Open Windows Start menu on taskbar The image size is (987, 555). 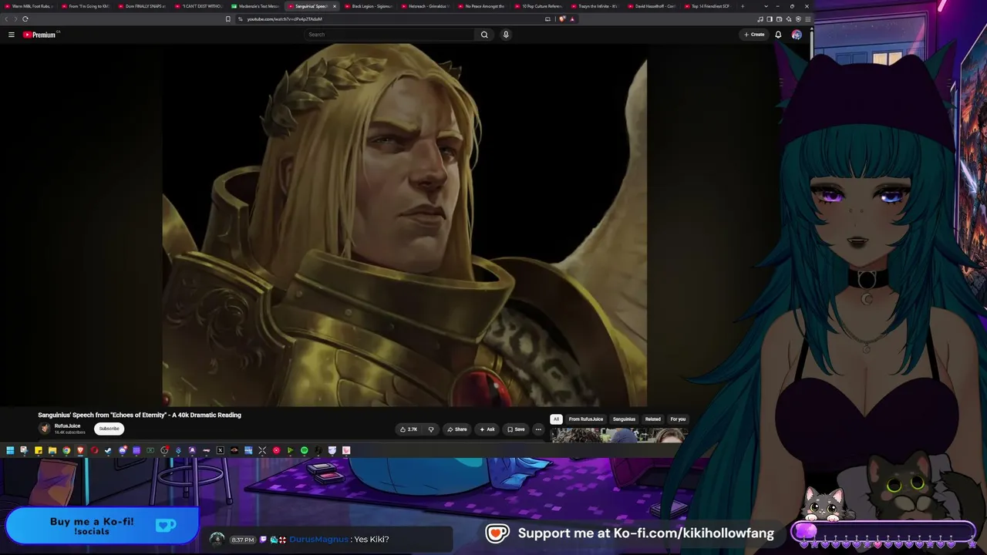click(10, 450)
